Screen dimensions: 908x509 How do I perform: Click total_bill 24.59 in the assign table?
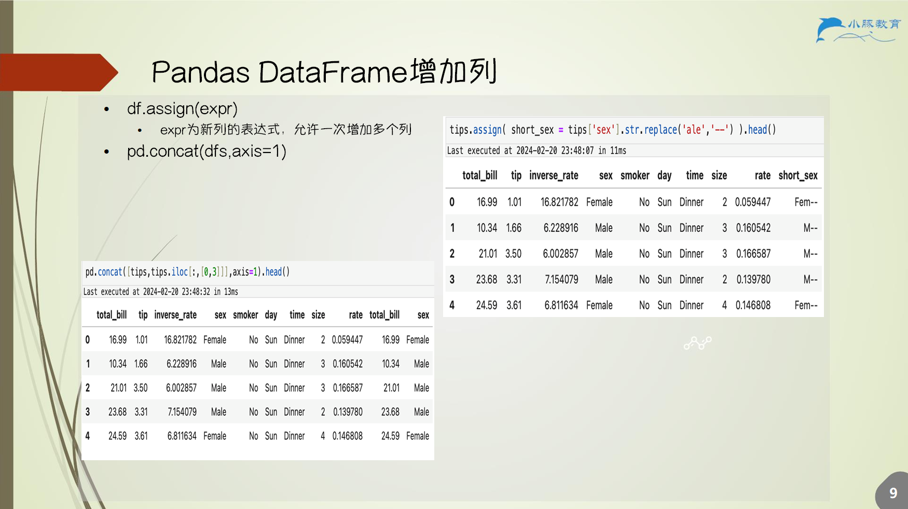(x=487, y=305)
